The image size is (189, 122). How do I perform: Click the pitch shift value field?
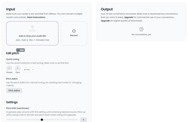click(x=83, y=120)
